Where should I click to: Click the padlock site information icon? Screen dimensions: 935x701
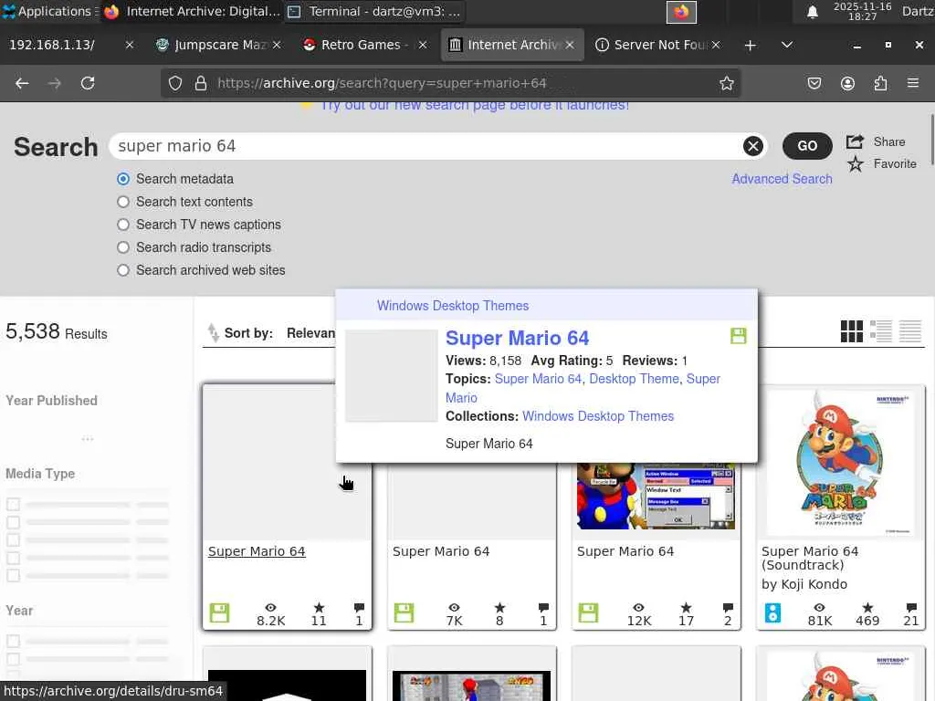[x=201, y=83]
